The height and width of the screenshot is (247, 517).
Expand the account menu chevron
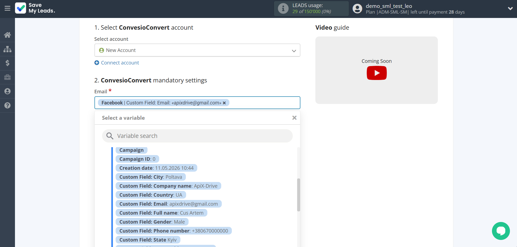[x=510, y=8]
